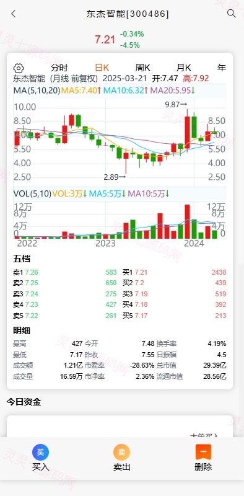Open chart settings gear icon

point(19,68)
